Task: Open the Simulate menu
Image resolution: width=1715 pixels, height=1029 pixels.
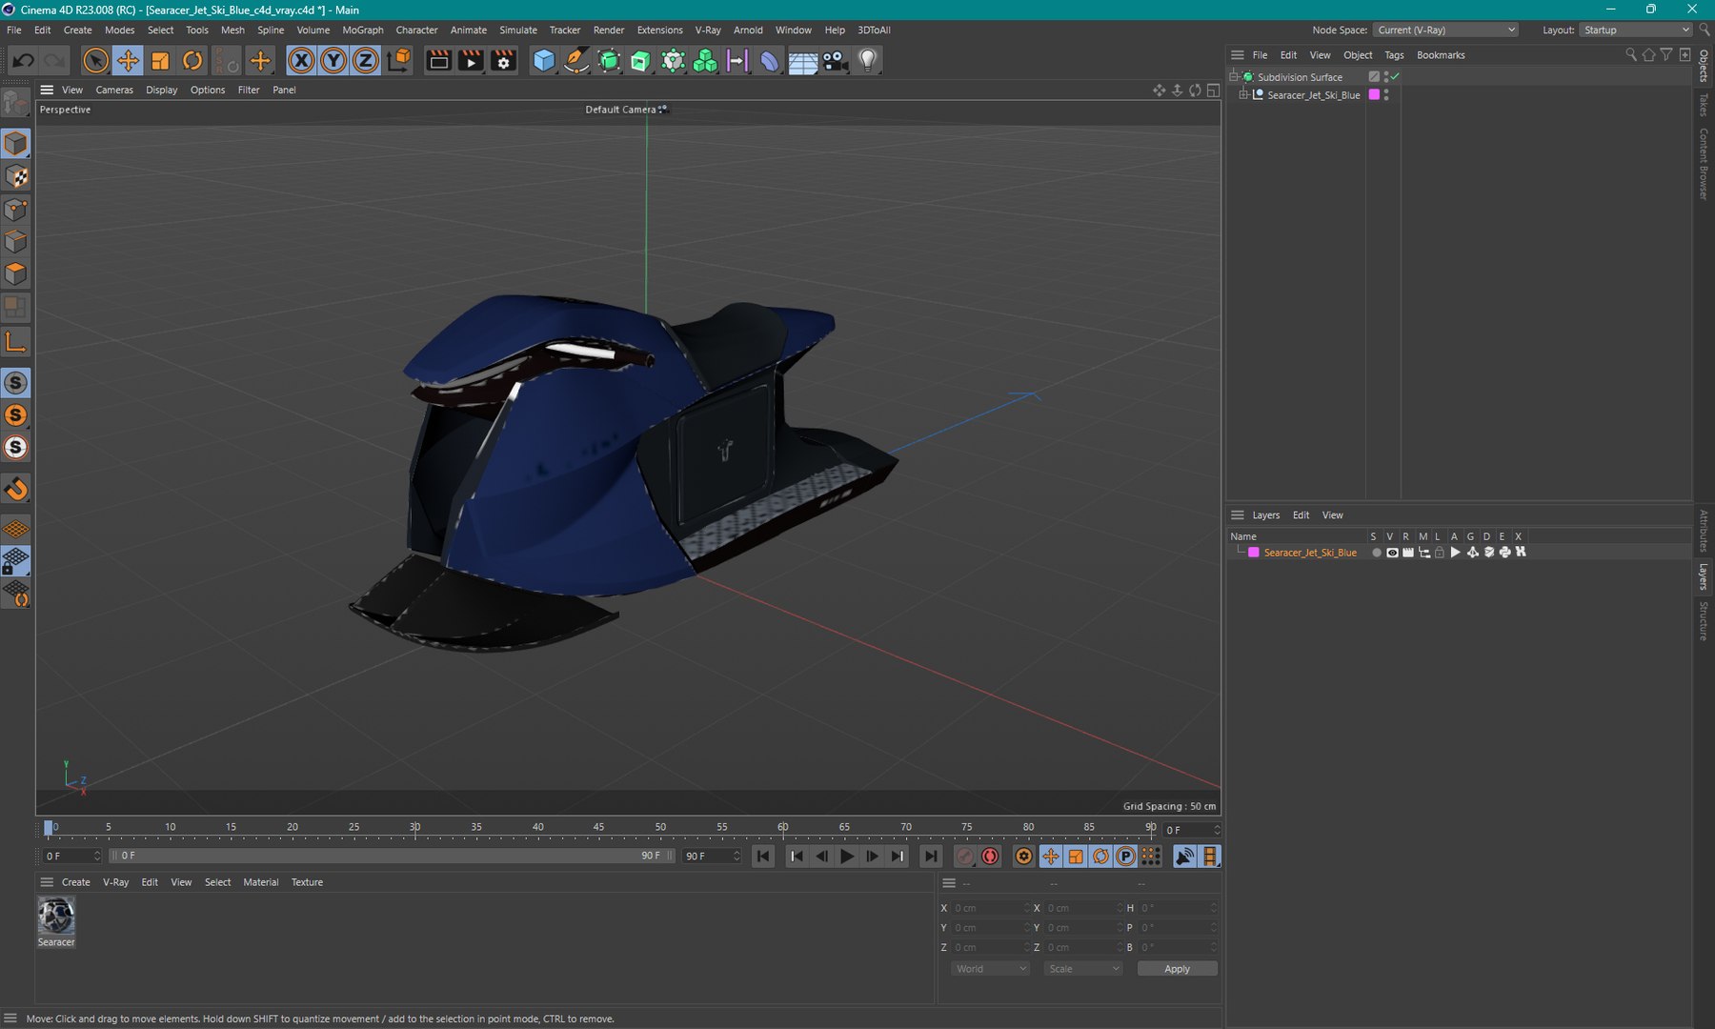Action: coord(518,30)
